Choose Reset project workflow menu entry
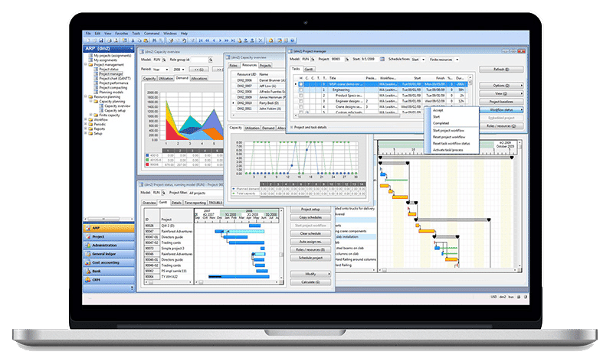Screen dimensions: 613x361 point(449,137)
